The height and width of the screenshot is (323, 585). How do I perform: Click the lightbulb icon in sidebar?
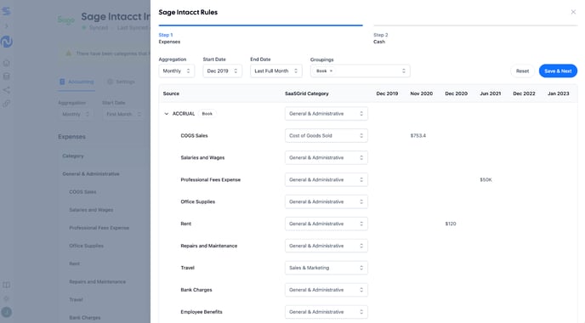coord(6,298)
